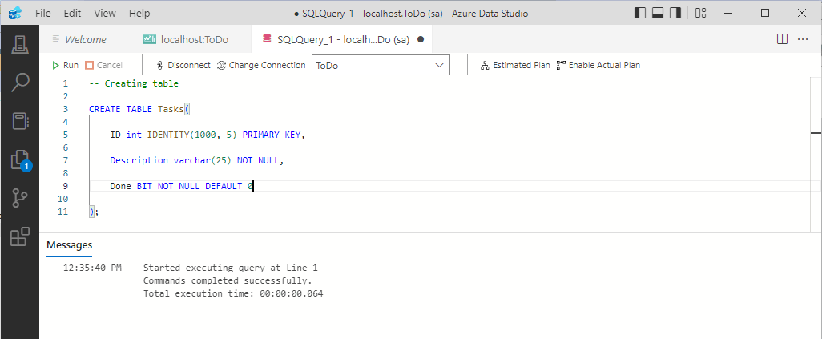This screenshot has width=822, height=339.
Task: Close the Azure Data Studio window
Action: (x=801, y=13)
